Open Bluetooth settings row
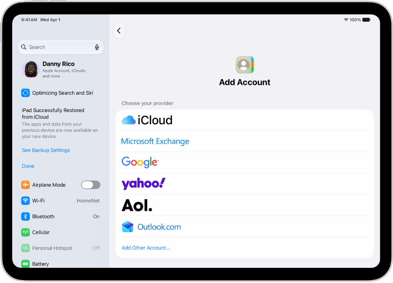393x283 pixels. coord(61,217)
